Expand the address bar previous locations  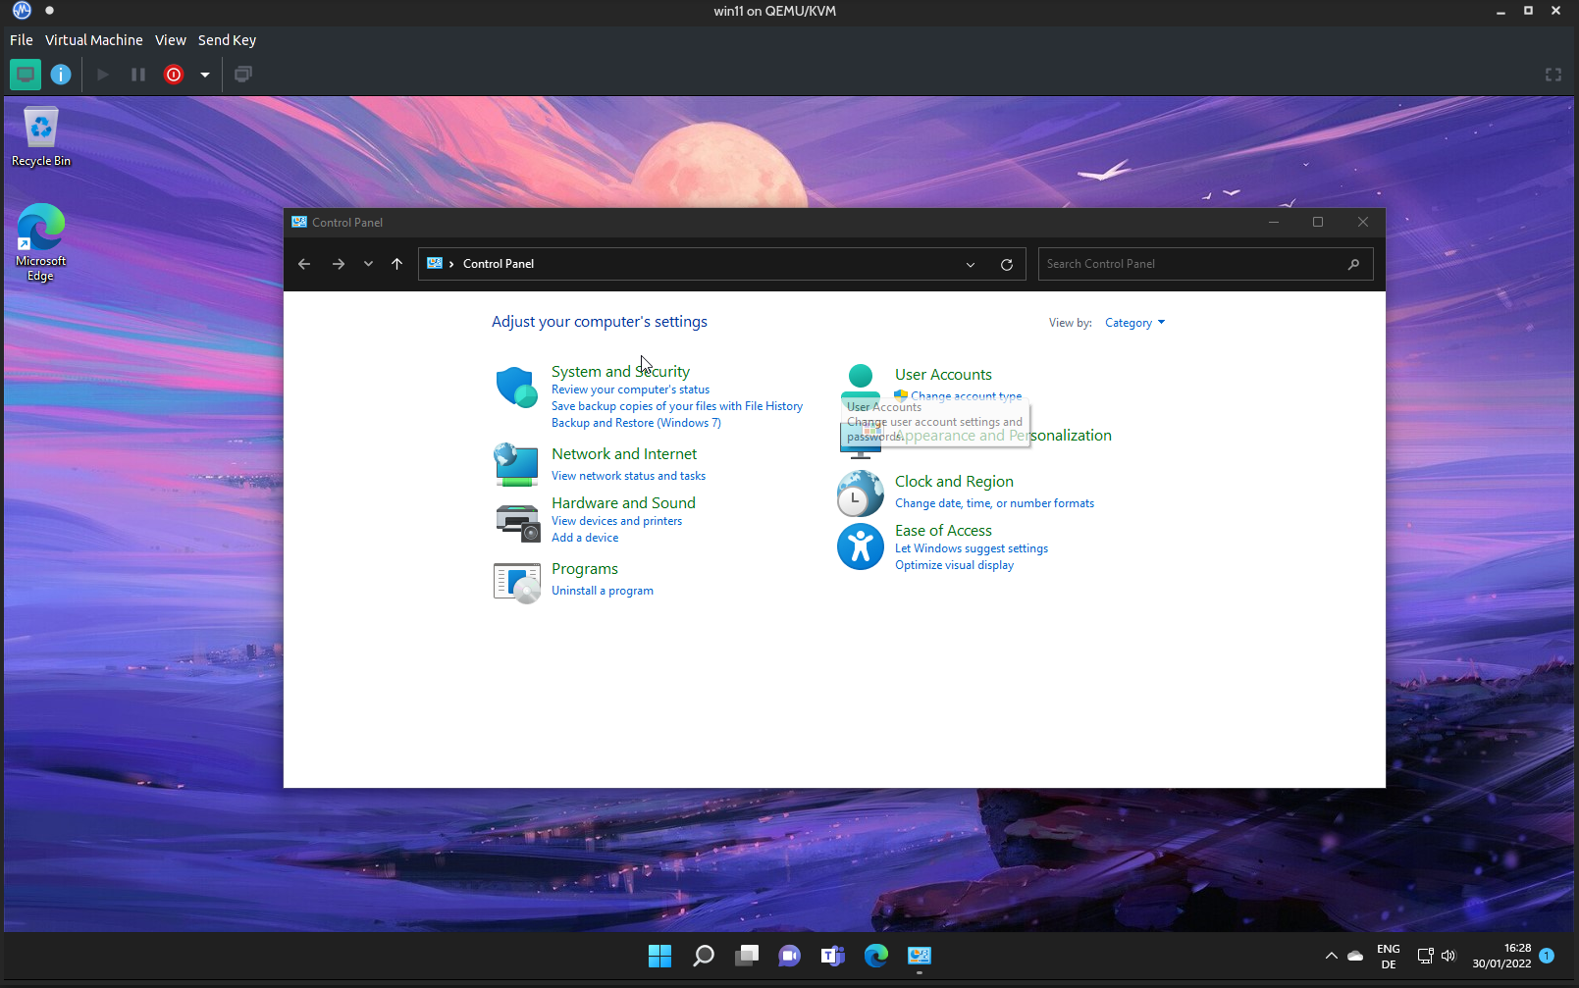pyautogui.click(x=971, y=264)
